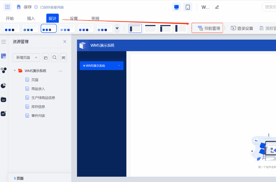The height and width of the screenshot is (182, 276).
Task: Open the app grid launcher icon
Action: 8,7
